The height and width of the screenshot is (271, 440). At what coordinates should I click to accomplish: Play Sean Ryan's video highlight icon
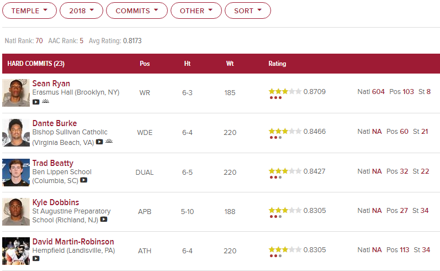click(x=36, y=102)
